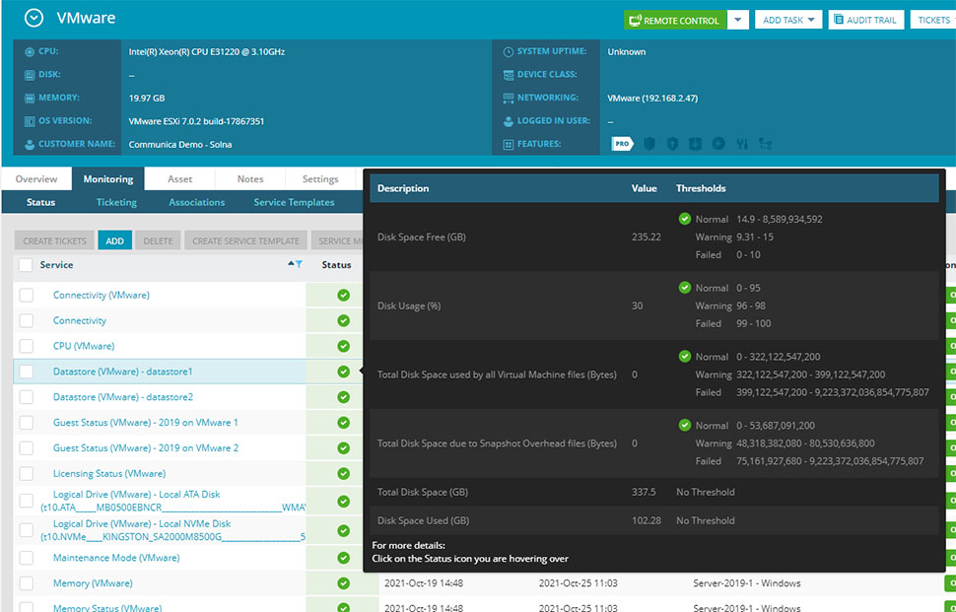This screenshot has height=612, width=956.
Task: Click the network topology feature icon
Action: [765, 144]
